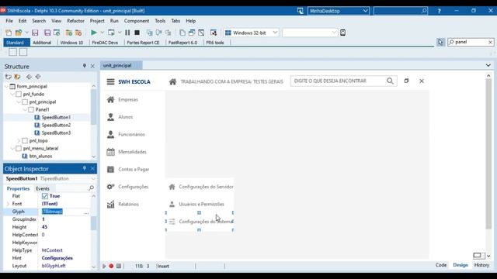Viewport: 497px width, 279px height.
Task: Click the Mensalidades calendar icon
Action: (110, 152)
